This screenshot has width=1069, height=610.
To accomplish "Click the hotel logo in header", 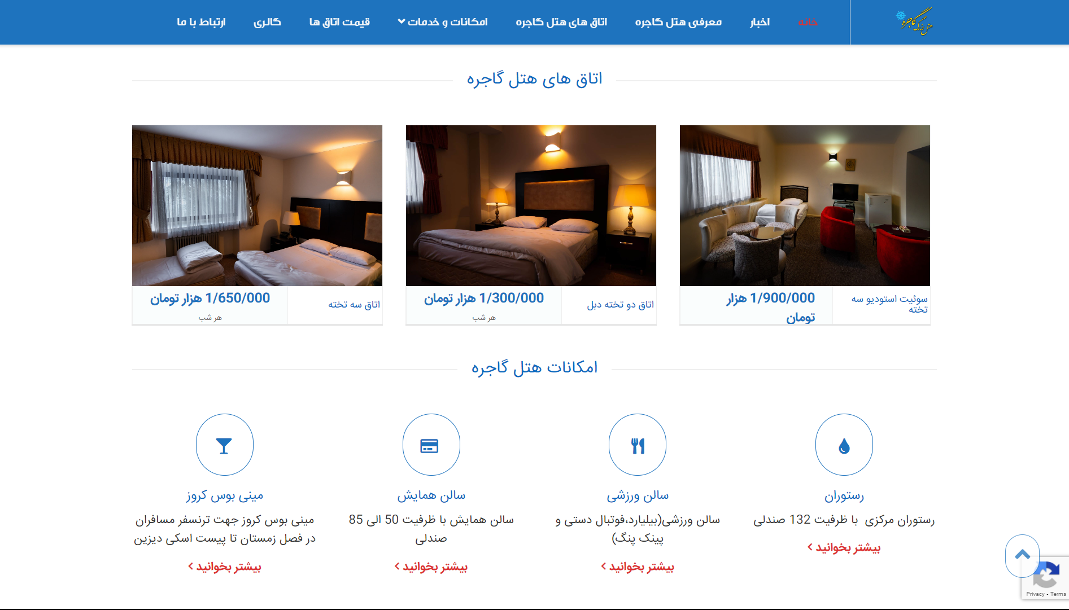I will [x=915, y=21].
